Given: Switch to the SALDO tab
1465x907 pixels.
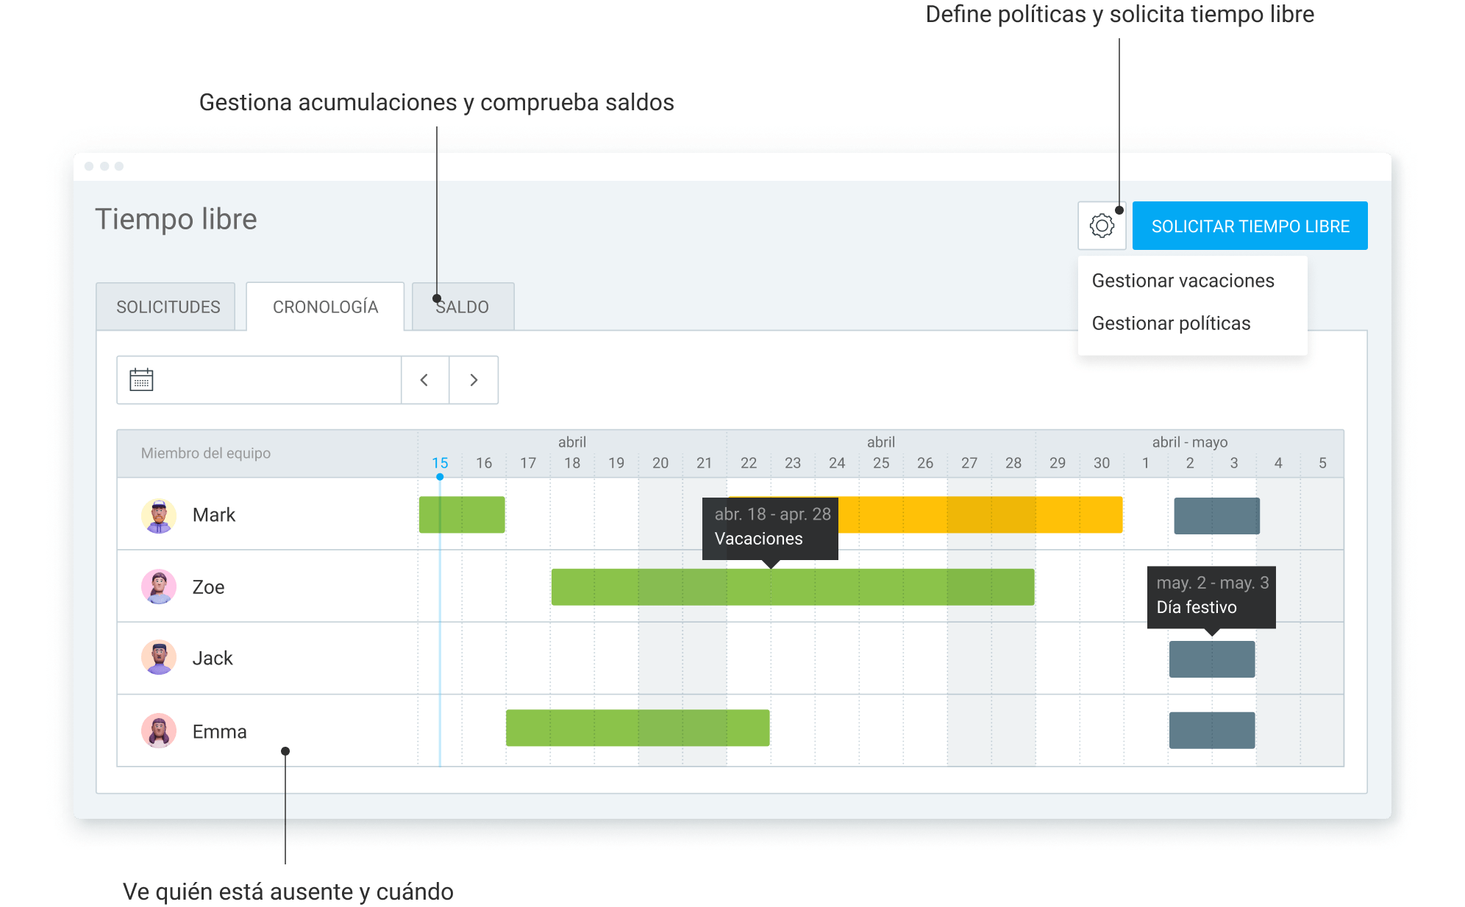Looking at the screenshot, I should pyautogui.click(x=463, y=306).
